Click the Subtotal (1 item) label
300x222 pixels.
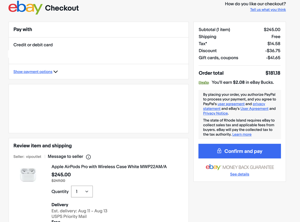click(214, 30)
